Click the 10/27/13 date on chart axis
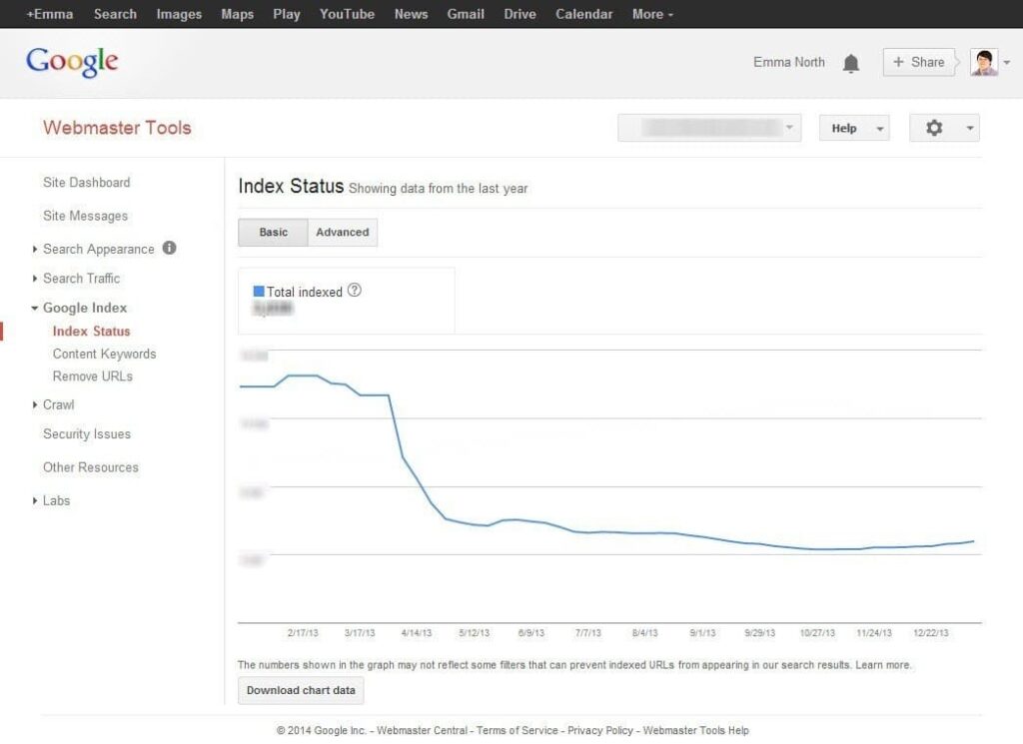Screen dimensions: 1023x744 pyautogui.click(x=817, y=633)
